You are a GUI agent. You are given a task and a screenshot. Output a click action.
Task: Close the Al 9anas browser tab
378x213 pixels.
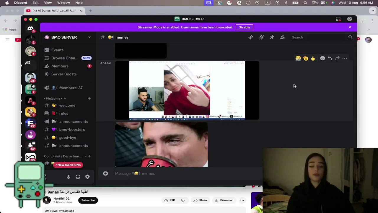pos(81,11)
